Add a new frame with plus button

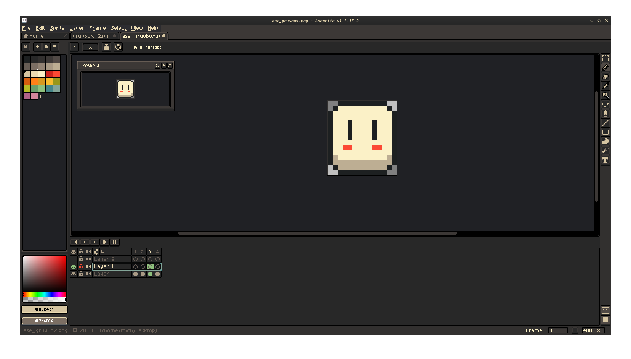pos(575,330)
